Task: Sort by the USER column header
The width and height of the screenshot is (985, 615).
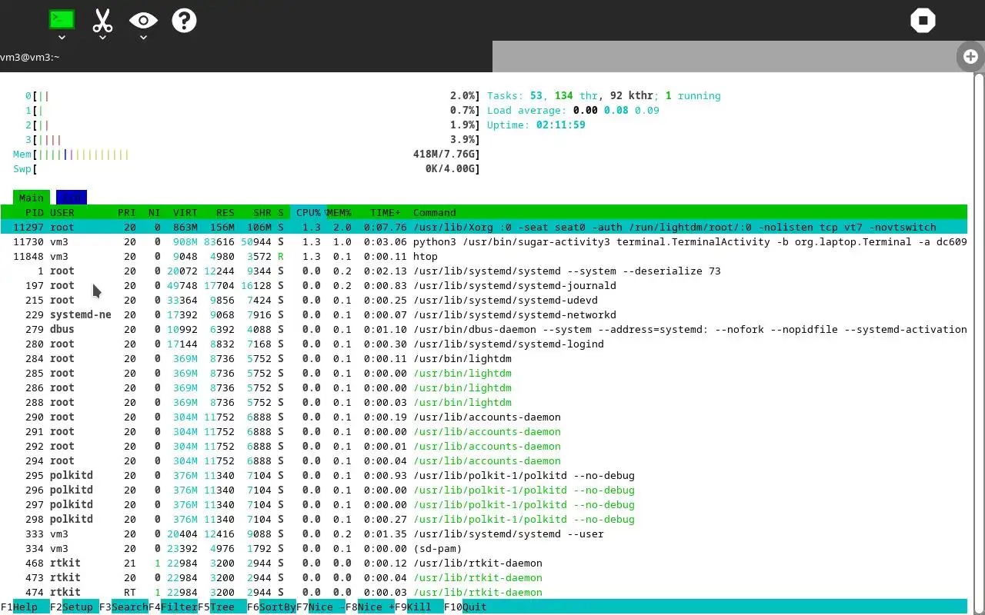Action: point(62,212)
